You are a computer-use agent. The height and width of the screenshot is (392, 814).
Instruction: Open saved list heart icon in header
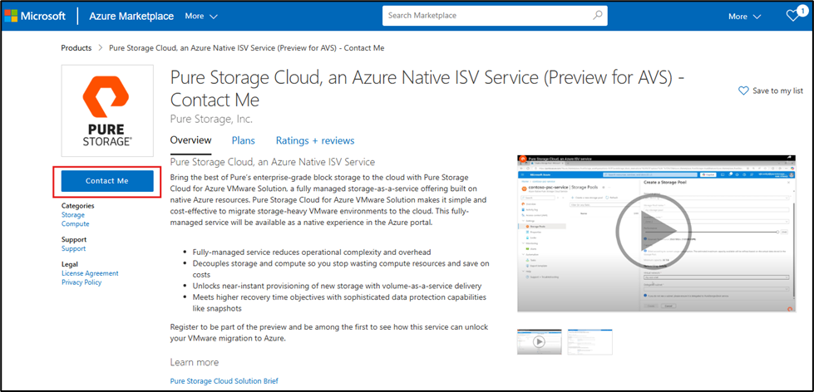click(794, 15)
